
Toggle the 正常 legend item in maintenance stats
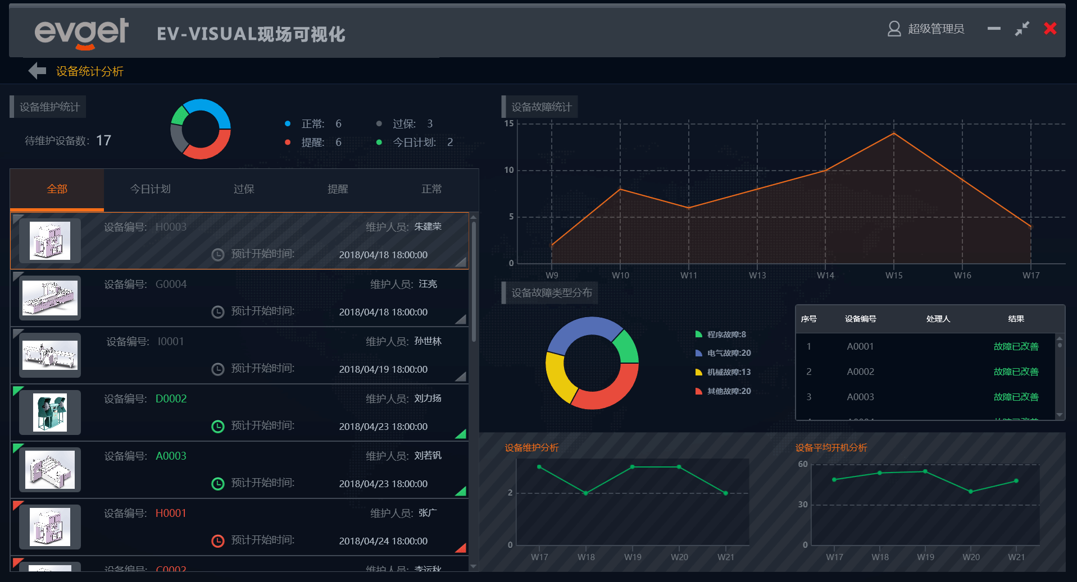coord(287,123)
